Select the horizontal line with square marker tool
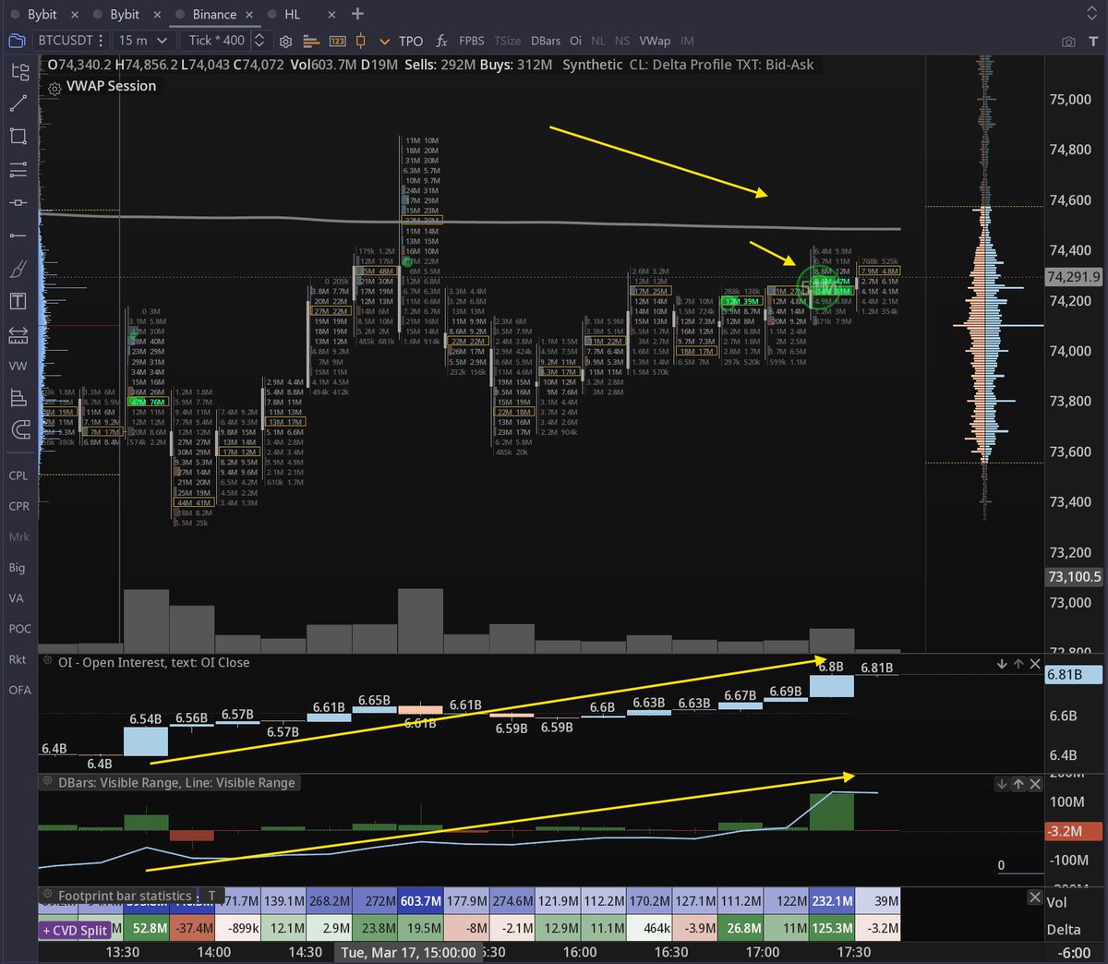1108x964 pixels. coord(18,202)
